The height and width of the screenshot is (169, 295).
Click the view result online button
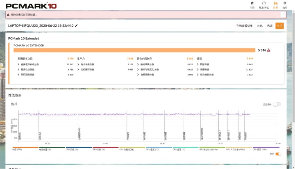[245, 26]
